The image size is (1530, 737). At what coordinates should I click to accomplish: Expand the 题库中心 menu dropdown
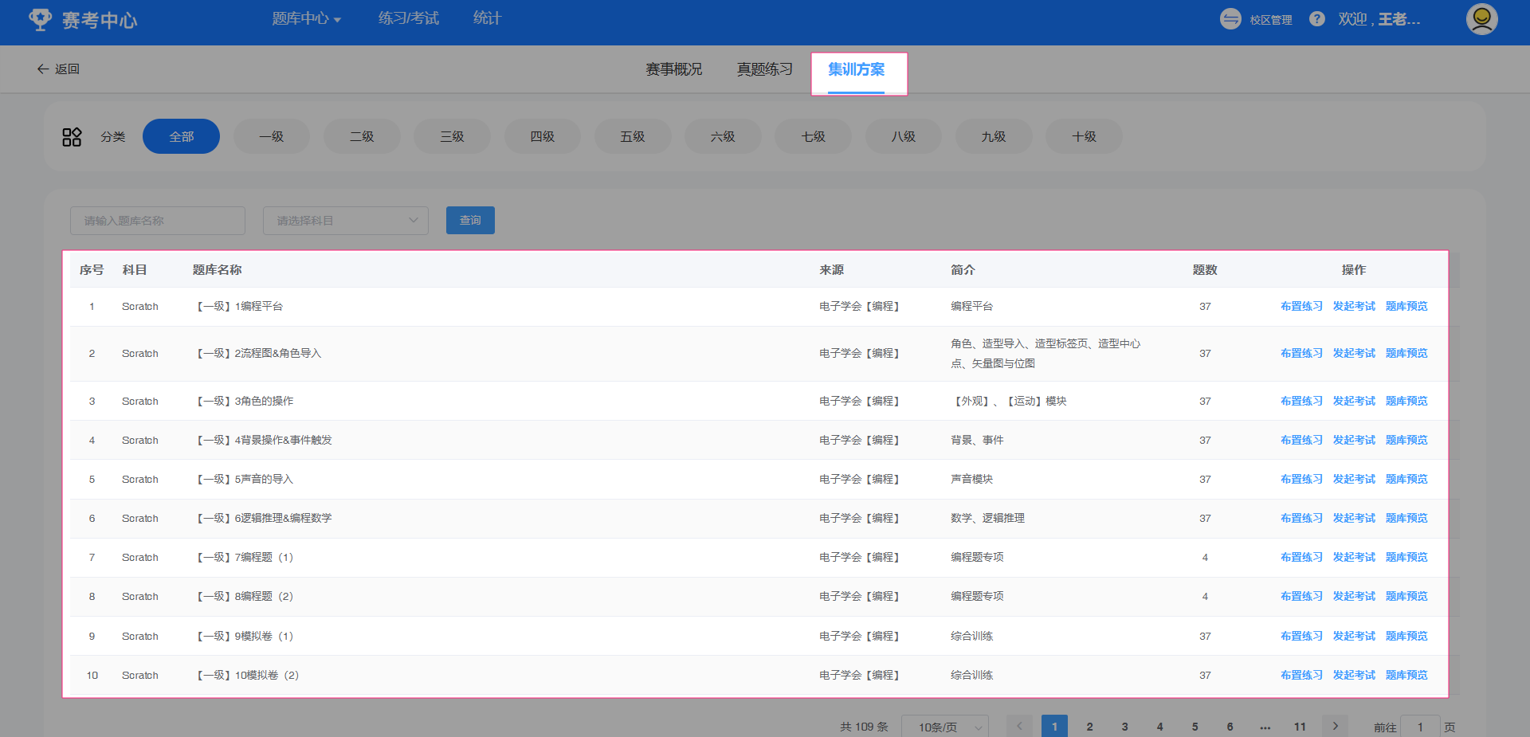pyautogui.click(x=306, y=19)
